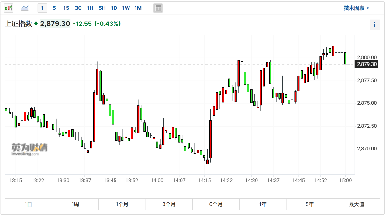Click the 2,879.30 current price label on axis
386x216 pixels.
(367, 64)
